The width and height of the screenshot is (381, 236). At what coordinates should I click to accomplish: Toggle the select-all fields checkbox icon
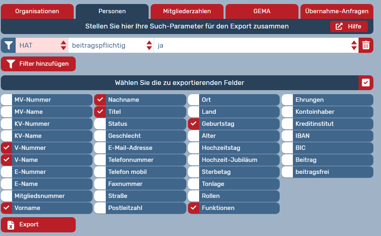[x=365, y=83]
